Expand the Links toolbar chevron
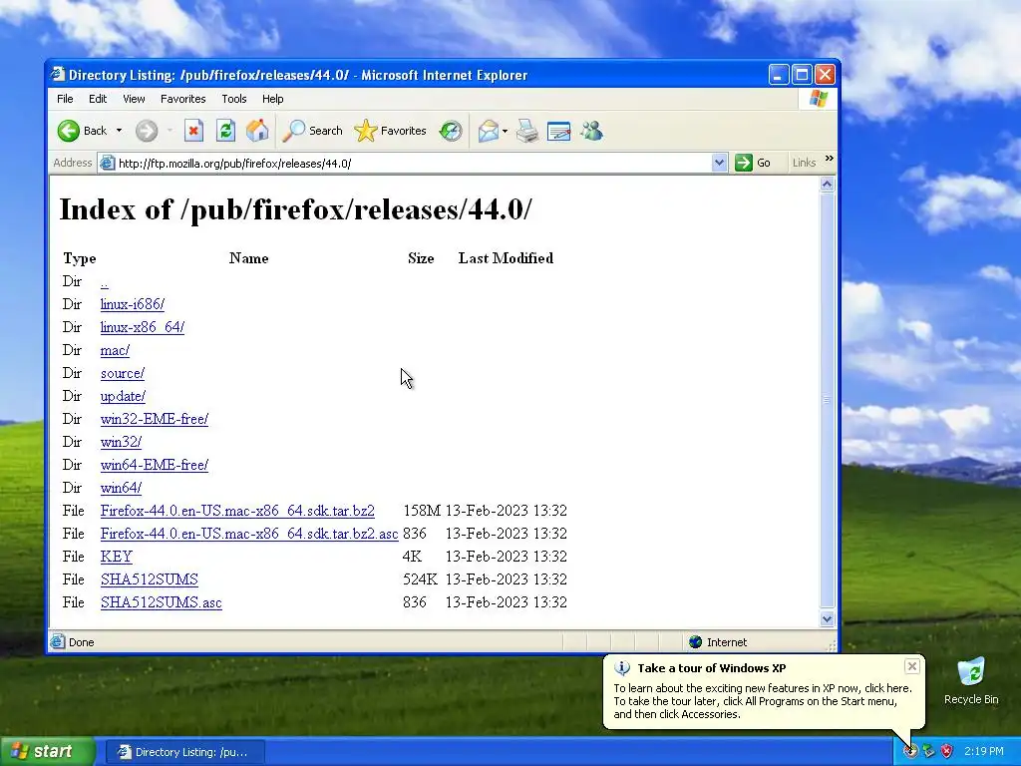1021x766 pixels. (x=829, y=159)
